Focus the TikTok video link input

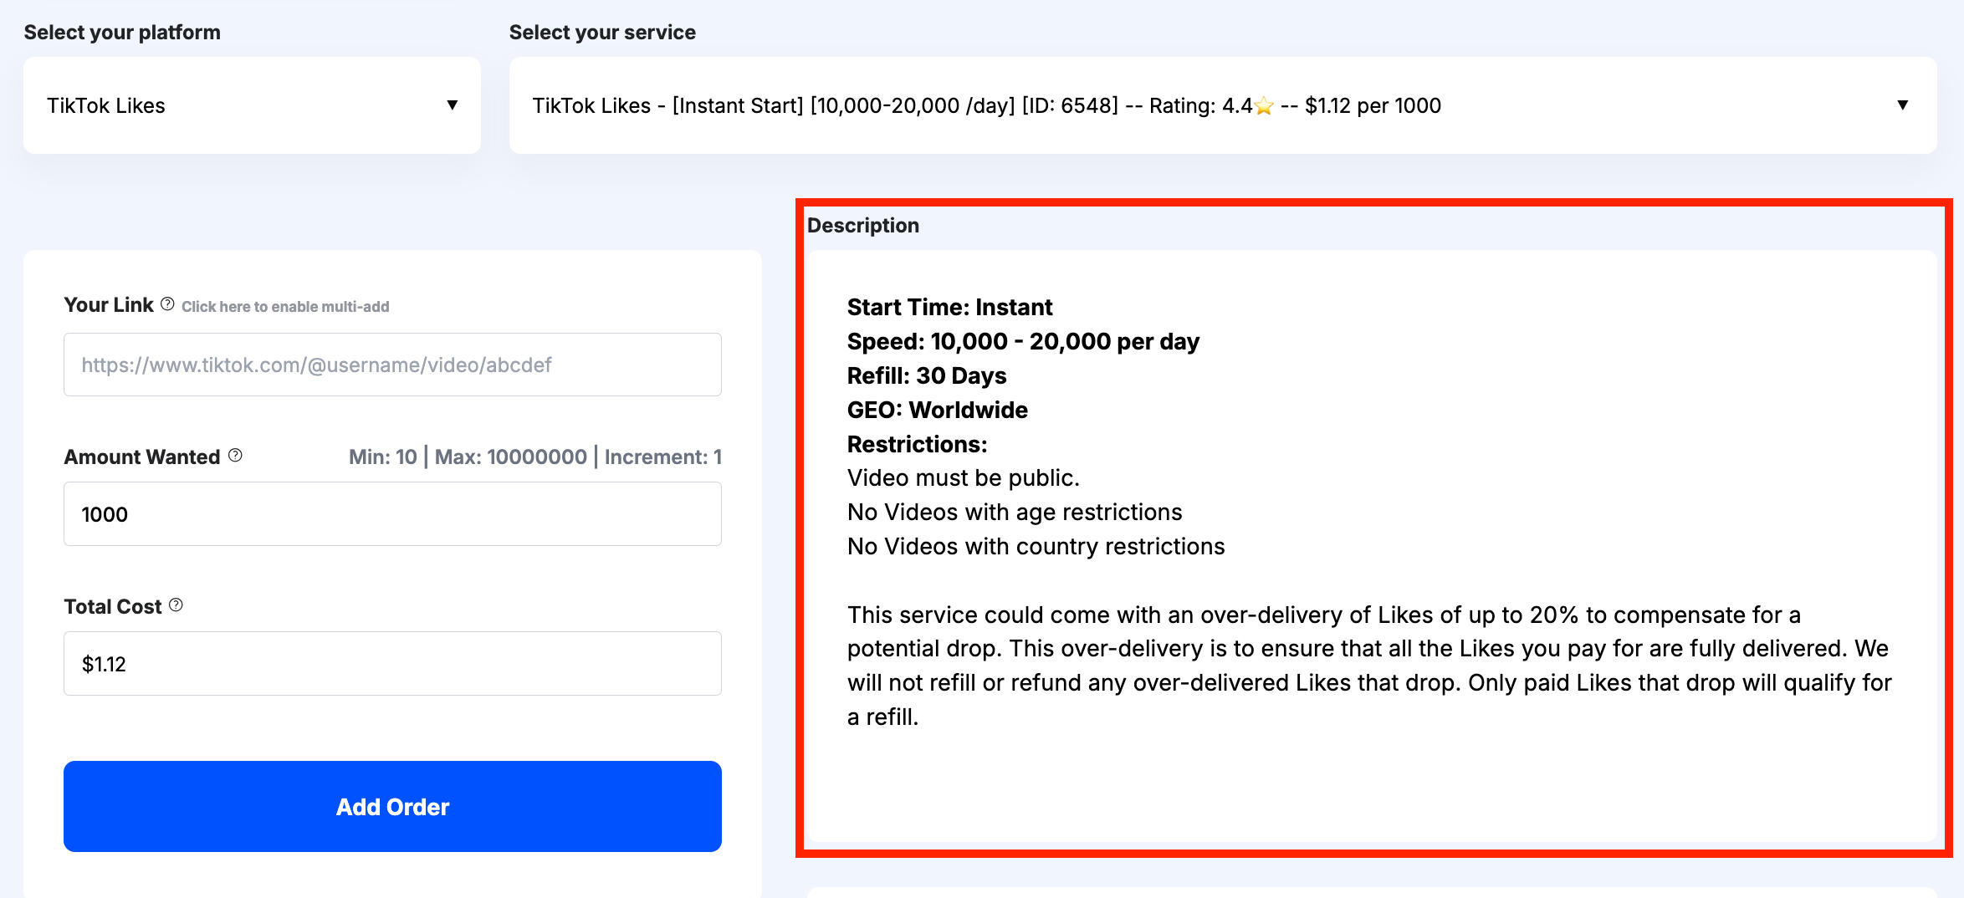pyautogui.click(x=392, y=365)
